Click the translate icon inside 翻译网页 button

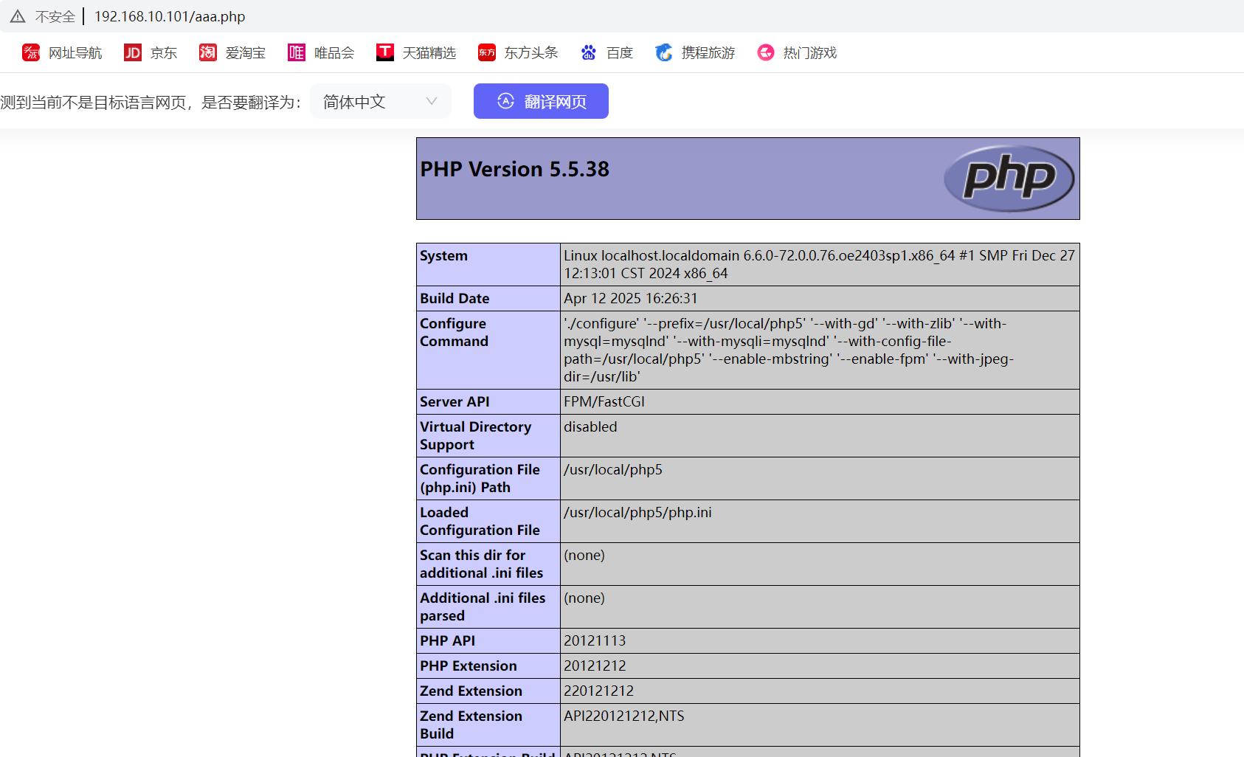[x=505, y=101]
